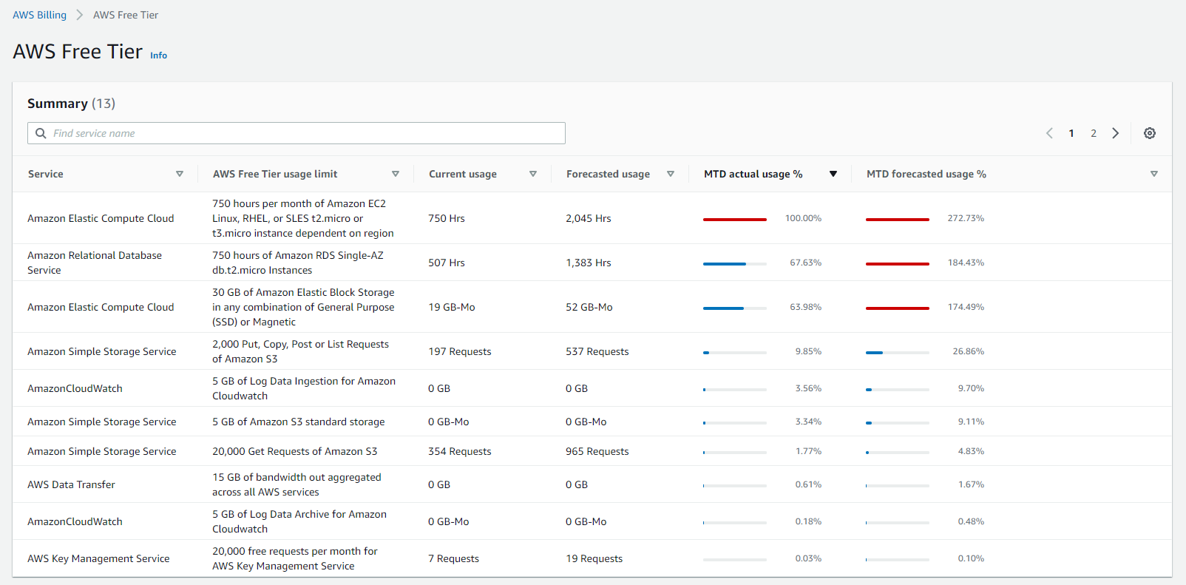Click 184.43% forecasted usage bar
Screen dimensions: 1186x585
(898, 264)
